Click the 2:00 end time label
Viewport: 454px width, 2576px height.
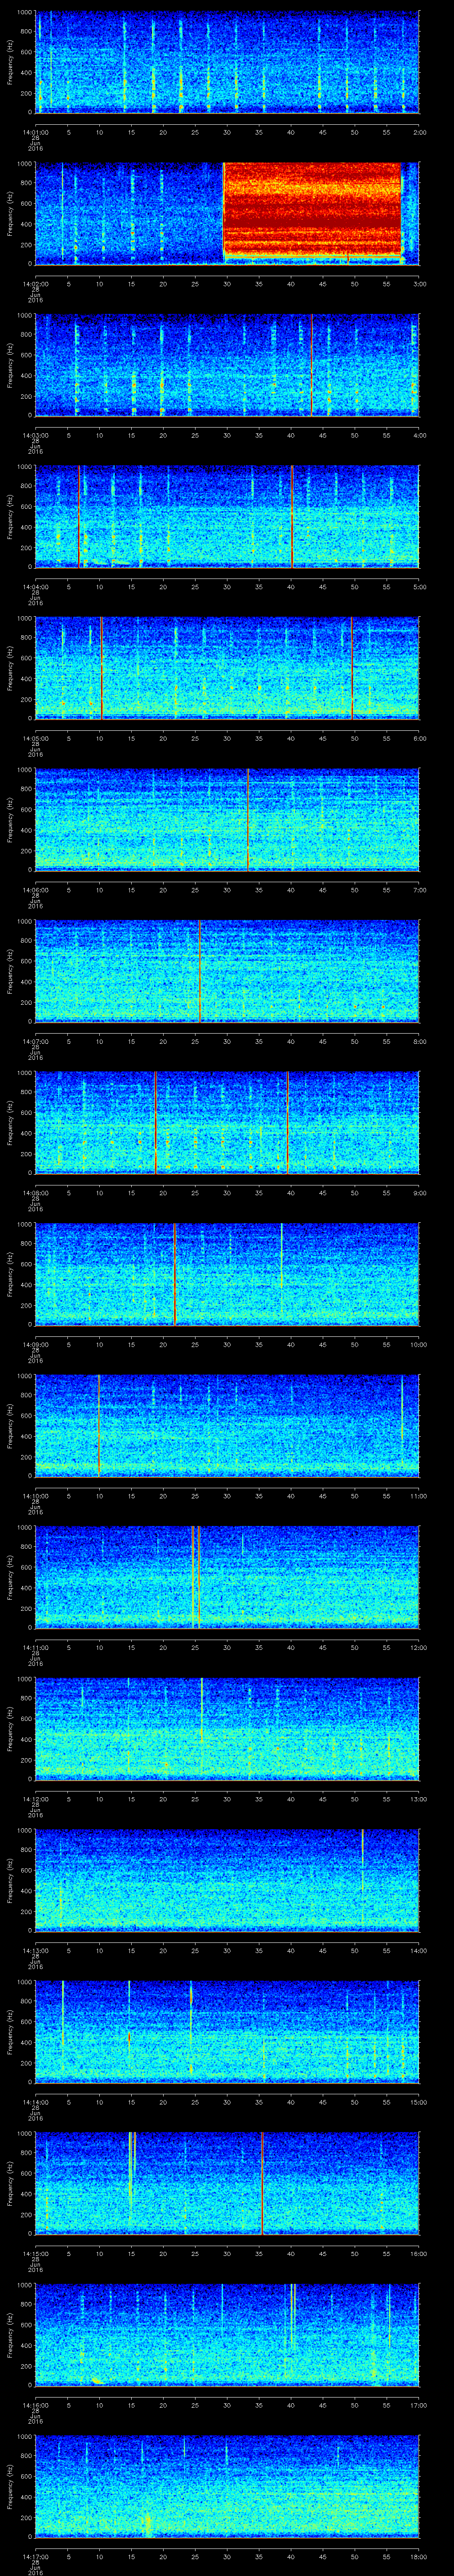coord(419,132)
